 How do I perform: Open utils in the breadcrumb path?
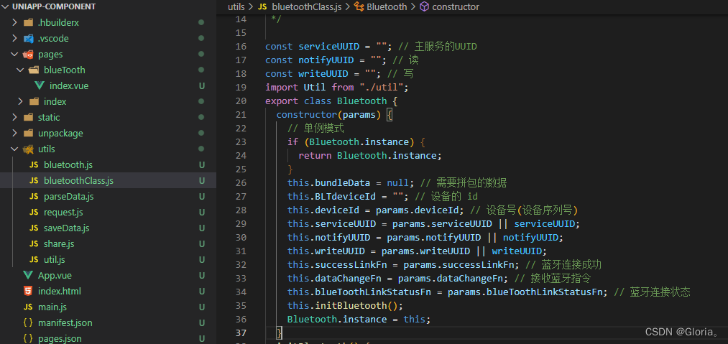tap(236, 6)
